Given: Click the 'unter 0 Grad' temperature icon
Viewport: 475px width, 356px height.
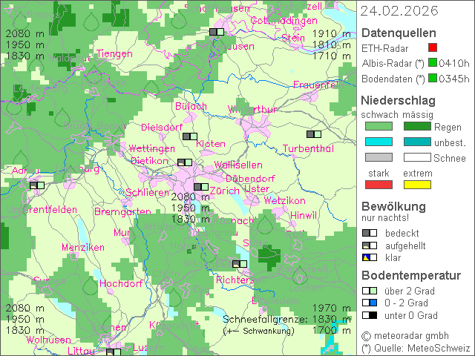Looking at the screenshot, I should [369, 315].
